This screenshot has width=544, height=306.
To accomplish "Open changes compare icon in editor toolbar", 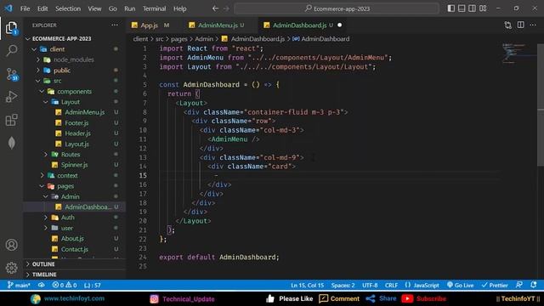I will [508, 25].
